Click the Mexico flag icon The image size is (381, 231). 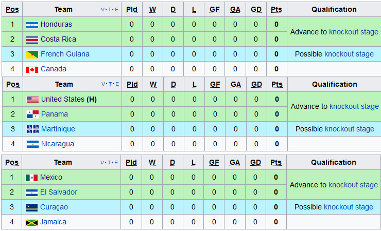pyautogui.click(x=31, y=178)
